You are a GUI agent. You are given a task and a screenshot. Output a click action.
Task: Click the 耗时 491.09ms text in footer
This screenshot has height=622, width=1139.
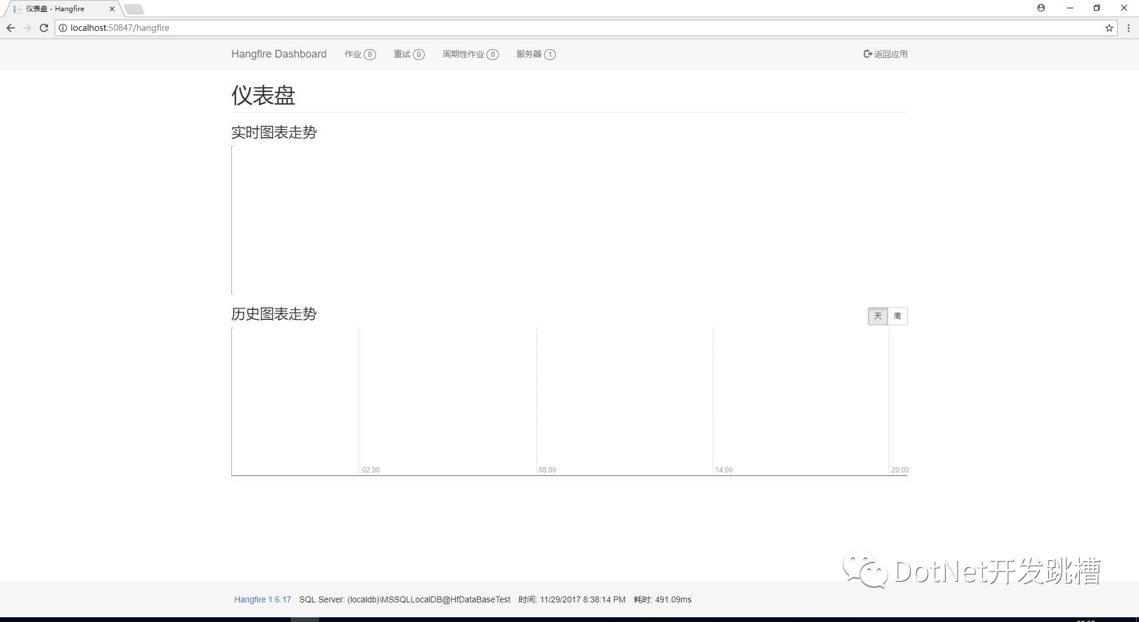663,599
